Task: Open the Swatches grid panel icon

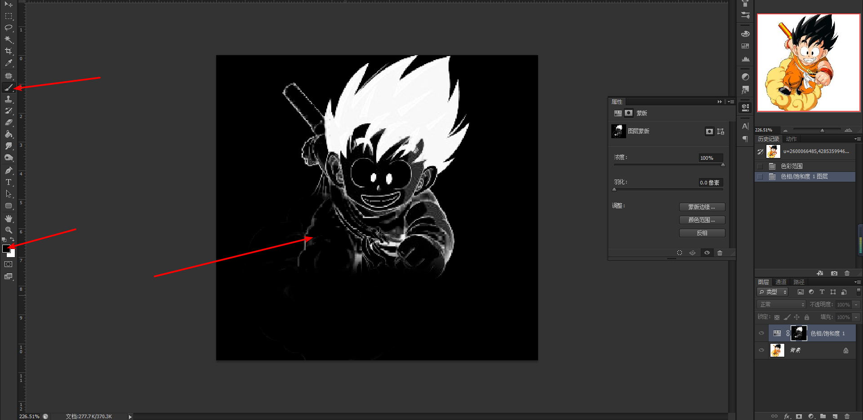Action: pos(745,46)
